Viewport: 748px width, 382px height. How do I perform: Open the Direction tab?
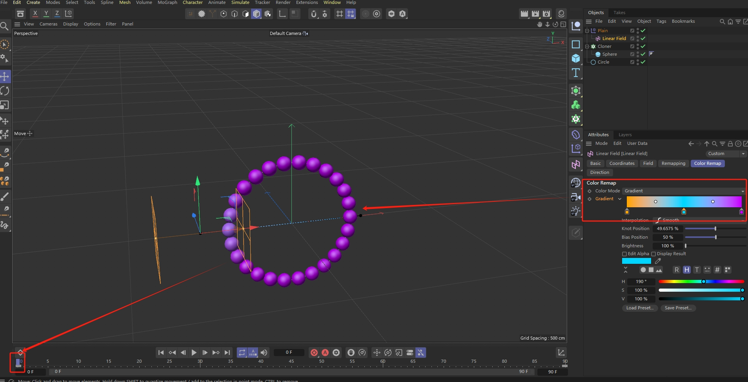tap(600, 173)
